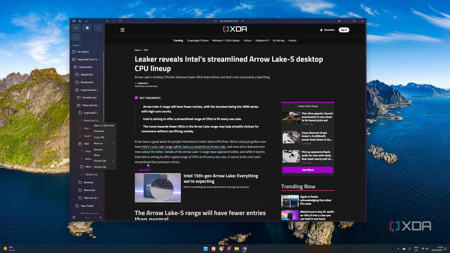Click the CPU breadcrumb link

pyautogui.click(x=146, y=50)
